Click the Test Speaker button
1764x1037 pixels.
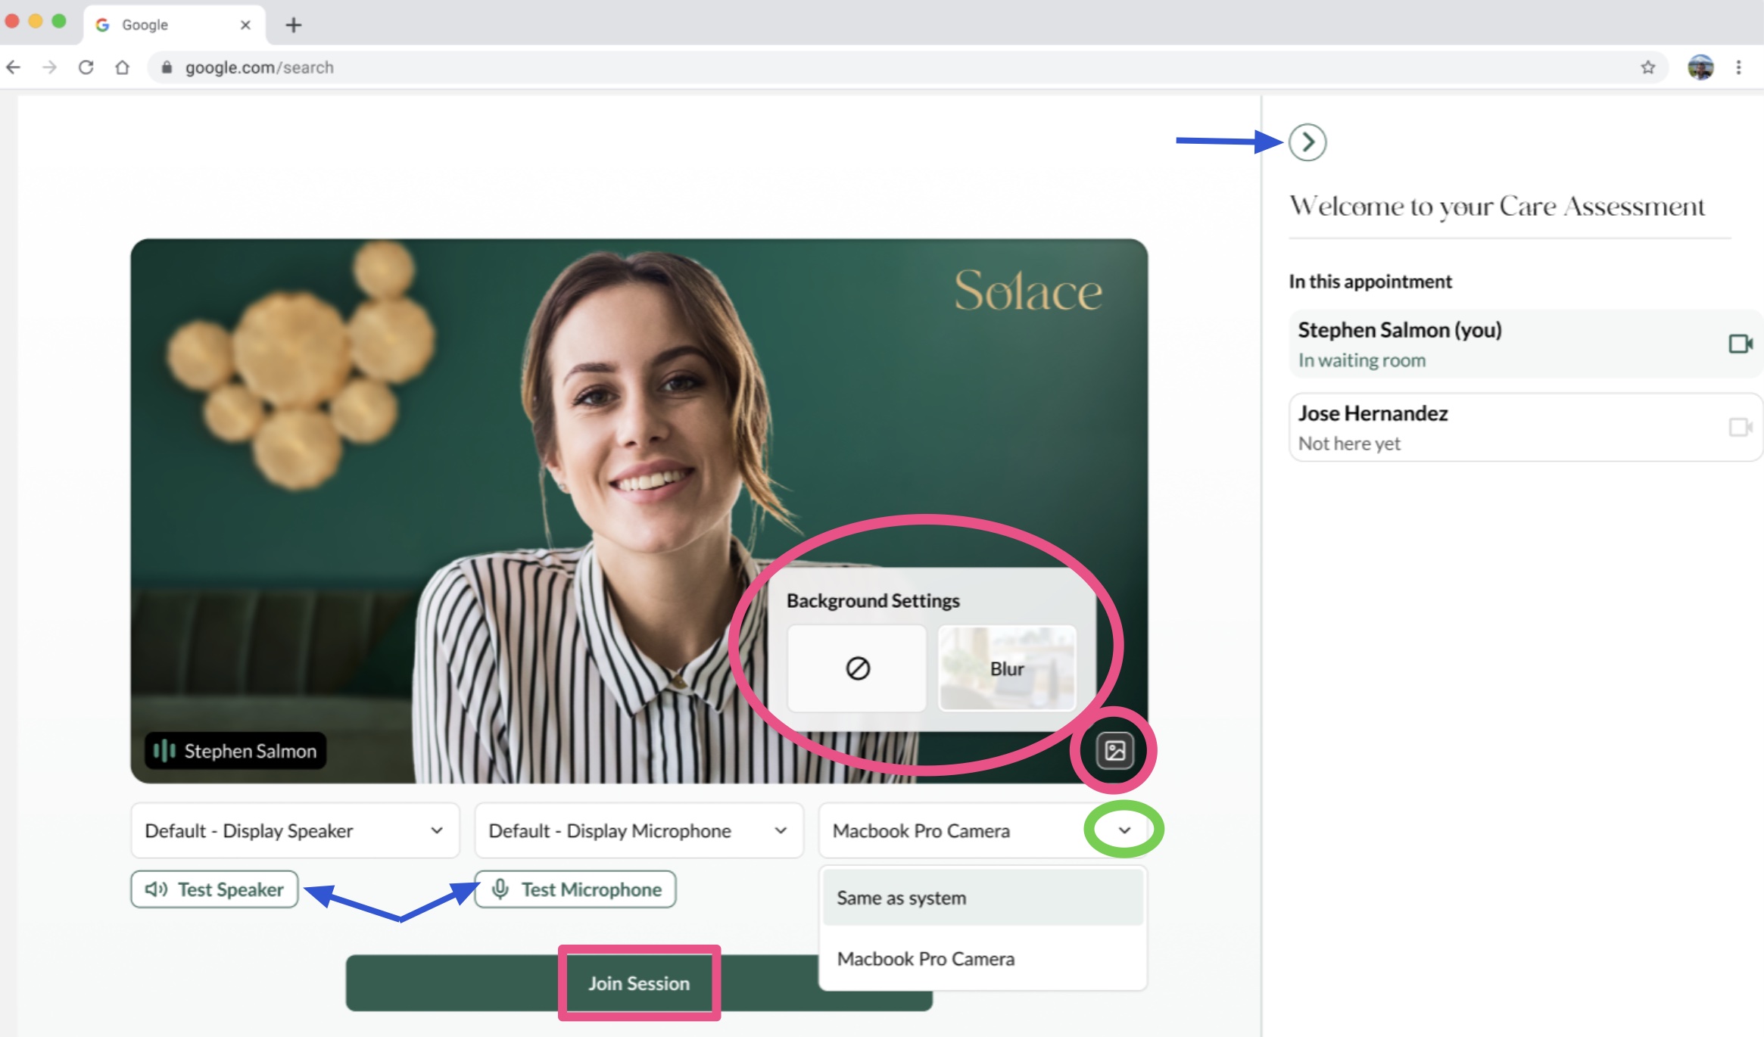pos(214,889)
